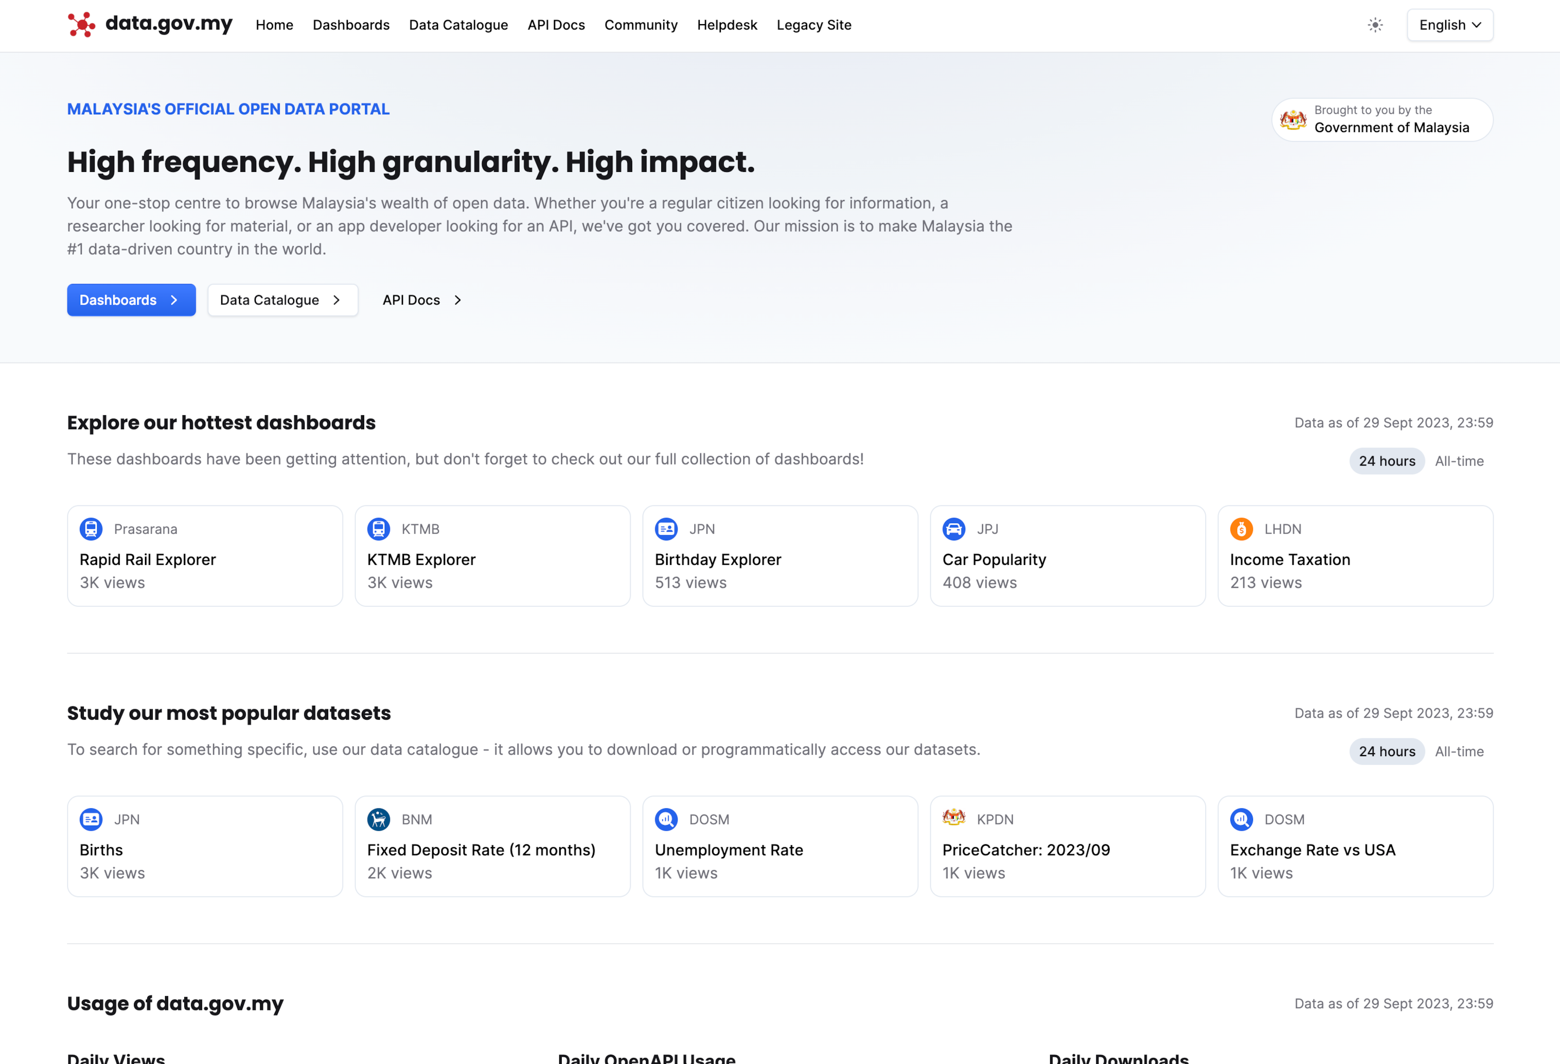This screenshot has width=1560, height=1064.
Task: Click the KTMB train icon
Action: coord(378,529)
